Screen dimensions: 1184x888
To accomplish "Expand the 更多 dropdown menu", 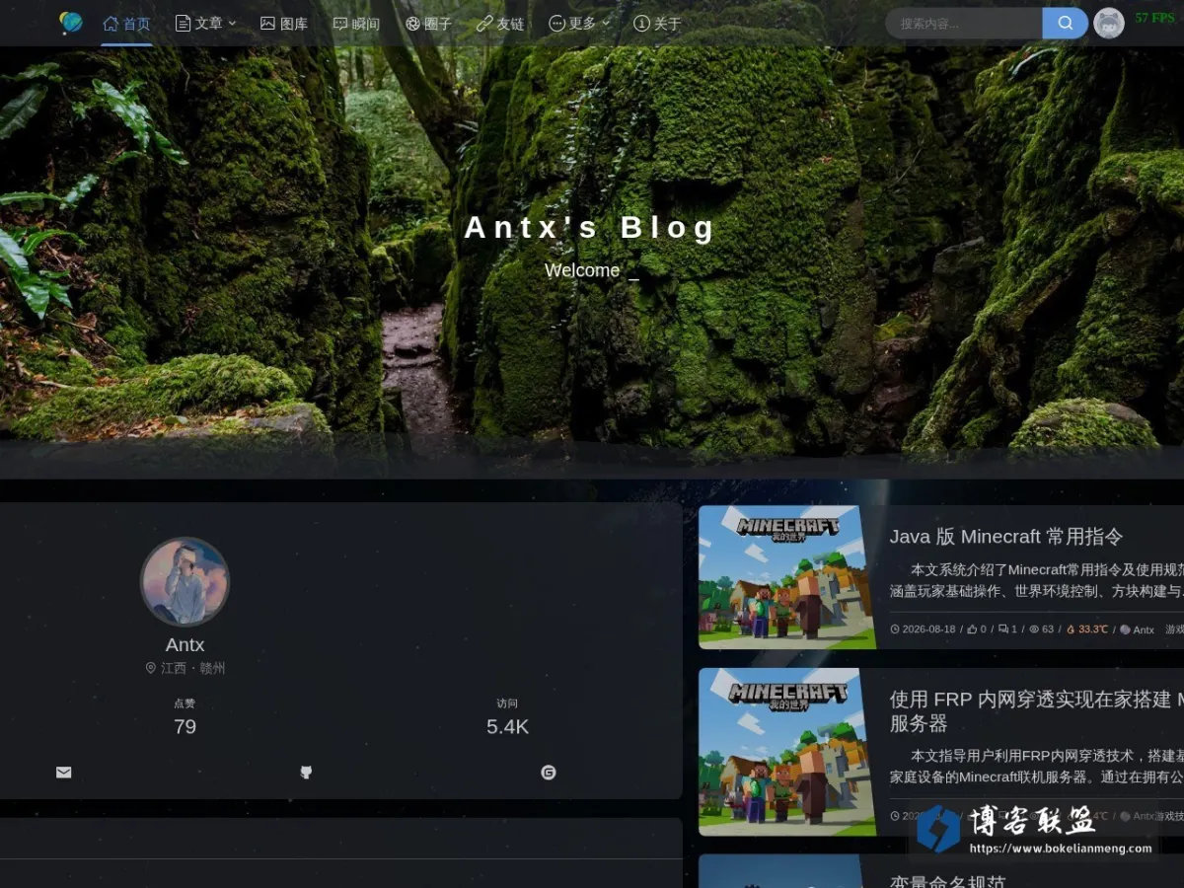I will 579,24.
